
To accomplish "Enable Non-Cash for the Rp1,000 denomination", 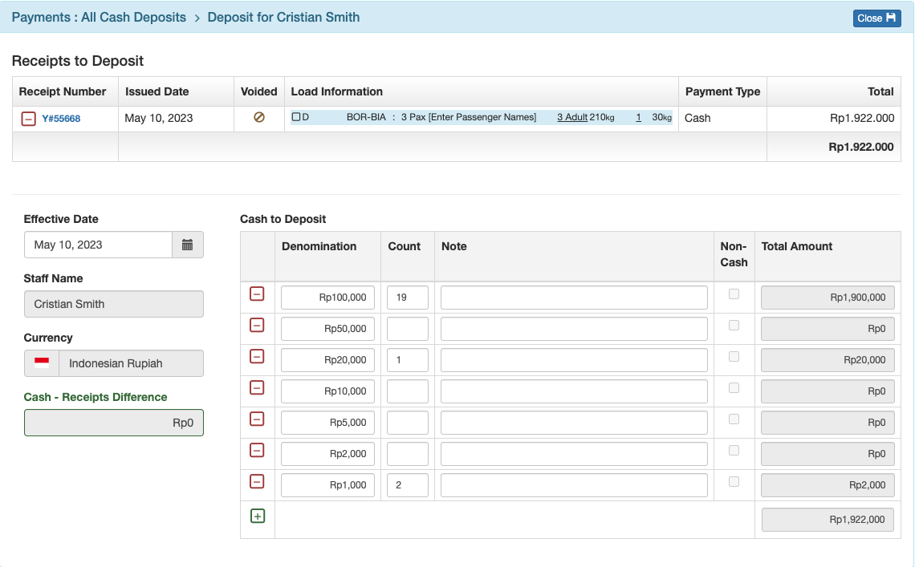I will coord(734,481).
